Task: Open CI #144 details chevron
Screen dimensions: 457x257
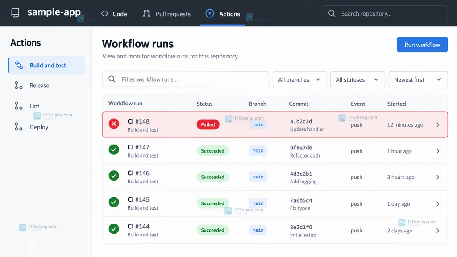Action: pyautogui.click(x=438, y=231)
